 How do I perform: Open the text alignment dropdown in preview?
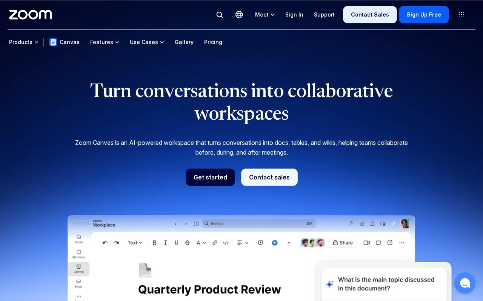(243, 243)
